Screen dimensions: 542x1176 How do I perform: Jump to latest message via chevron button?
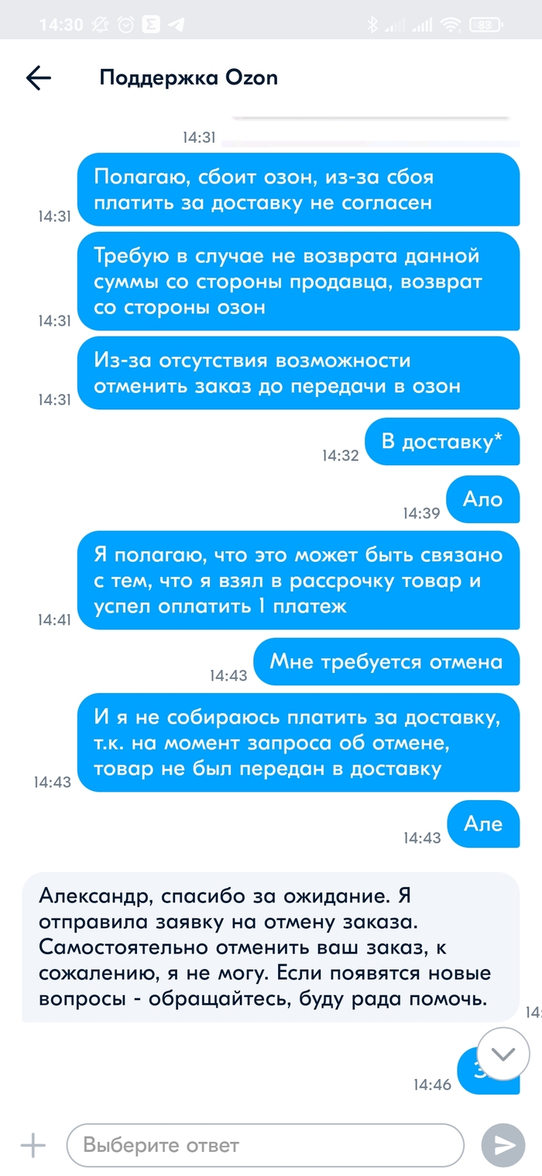click(x=503, y=1054)
